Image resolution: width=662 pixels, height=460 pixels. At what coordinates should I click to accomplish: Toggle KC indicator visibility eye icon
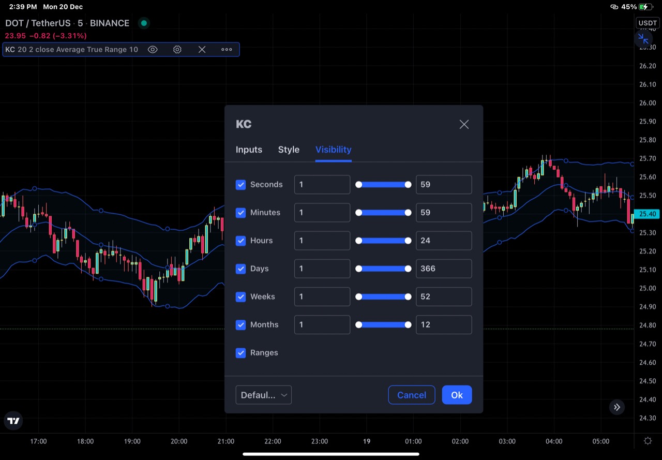coord(153,50)
